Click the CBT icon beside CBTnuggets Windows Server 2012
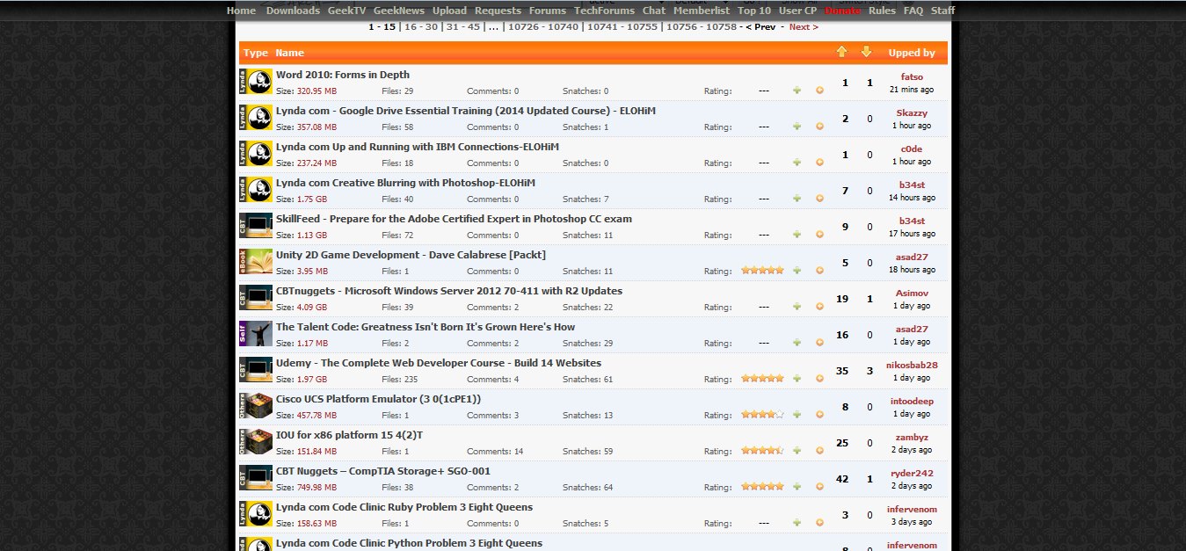The width and height of the screenshot is (1186, 551). click(x=255, y=298)
